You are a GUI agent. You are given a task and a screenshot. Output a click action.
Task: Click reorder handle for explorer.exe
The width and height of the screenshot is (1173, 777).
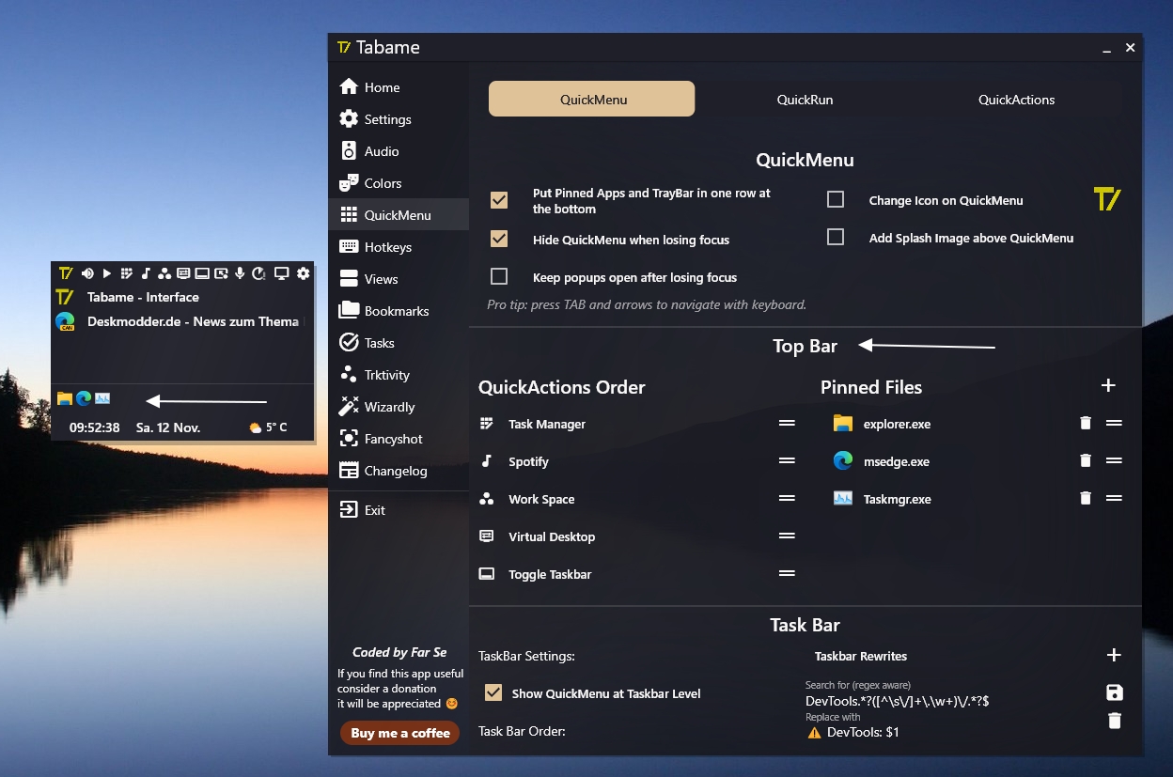(1114, 424)
